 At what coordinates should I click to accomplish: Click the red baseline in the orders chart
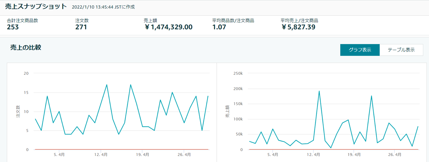pyautogui.click(x=122, y=149)
